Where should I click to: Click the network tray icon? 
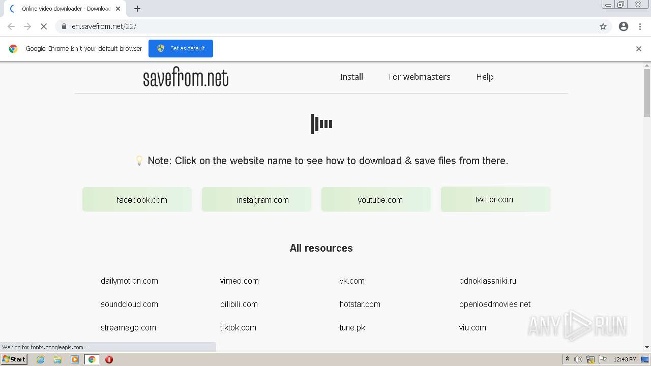pyautogui.click(x=590, y=359)
